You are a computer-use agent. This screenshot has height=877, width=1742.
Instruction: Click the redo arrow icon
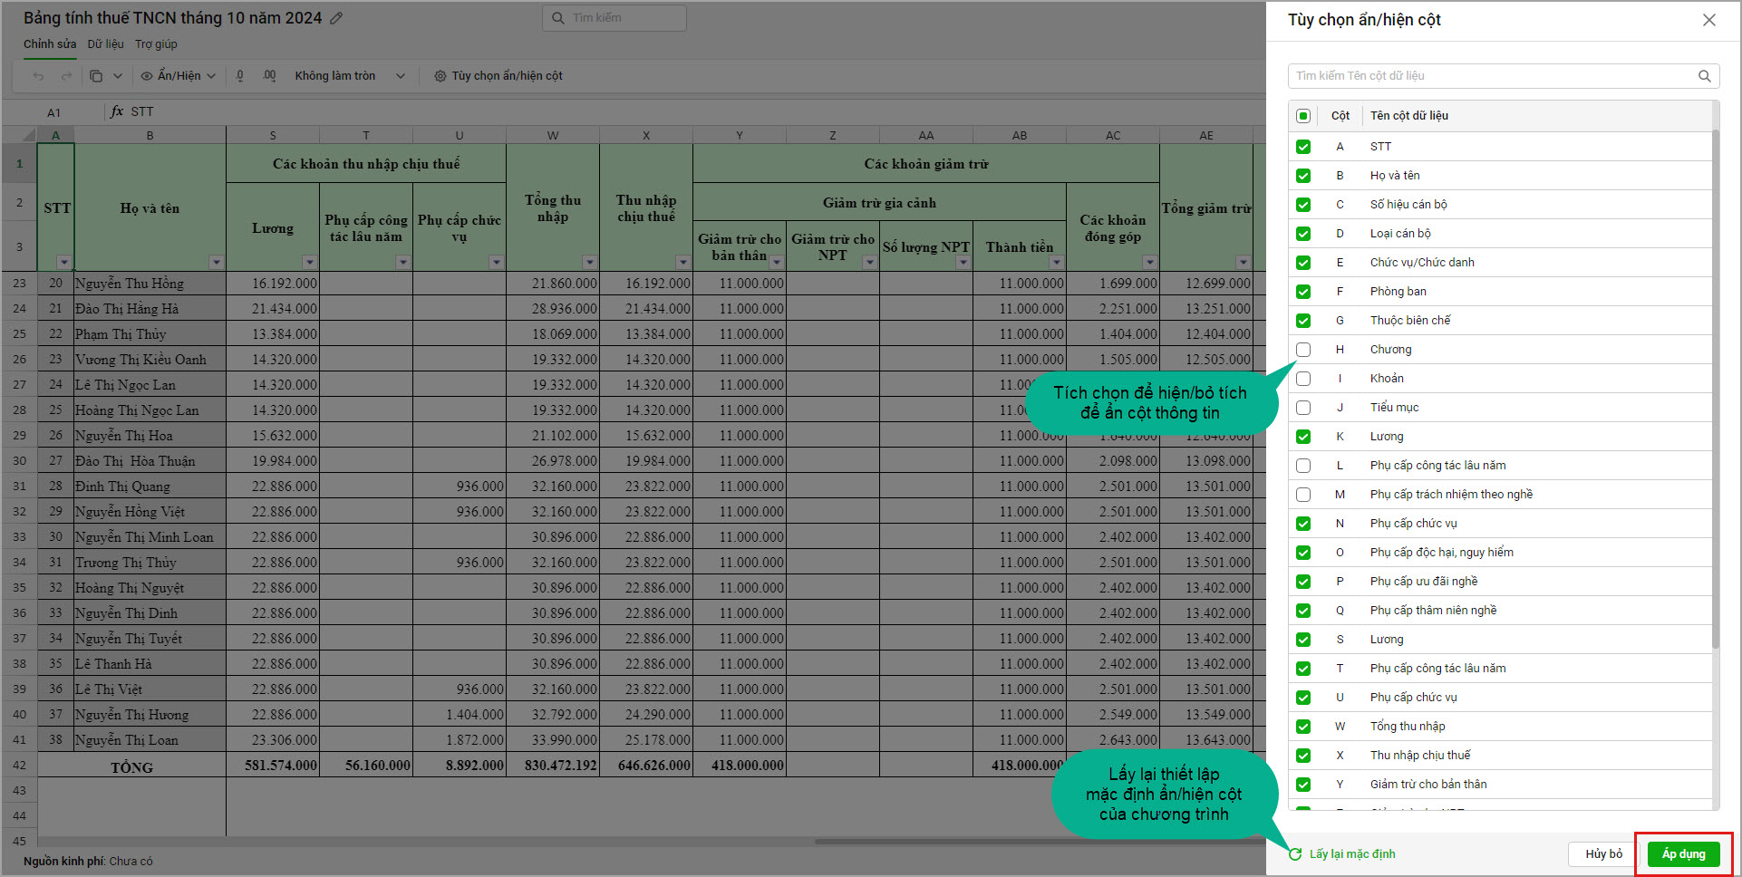66,76
